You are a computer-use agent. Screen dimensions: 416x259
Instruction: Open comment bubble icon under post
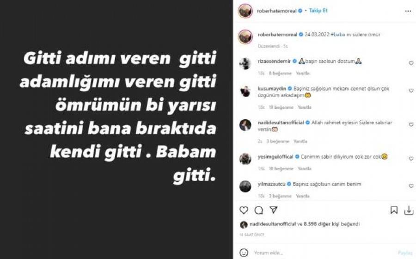pyautogui.click(x=258, y=210)
